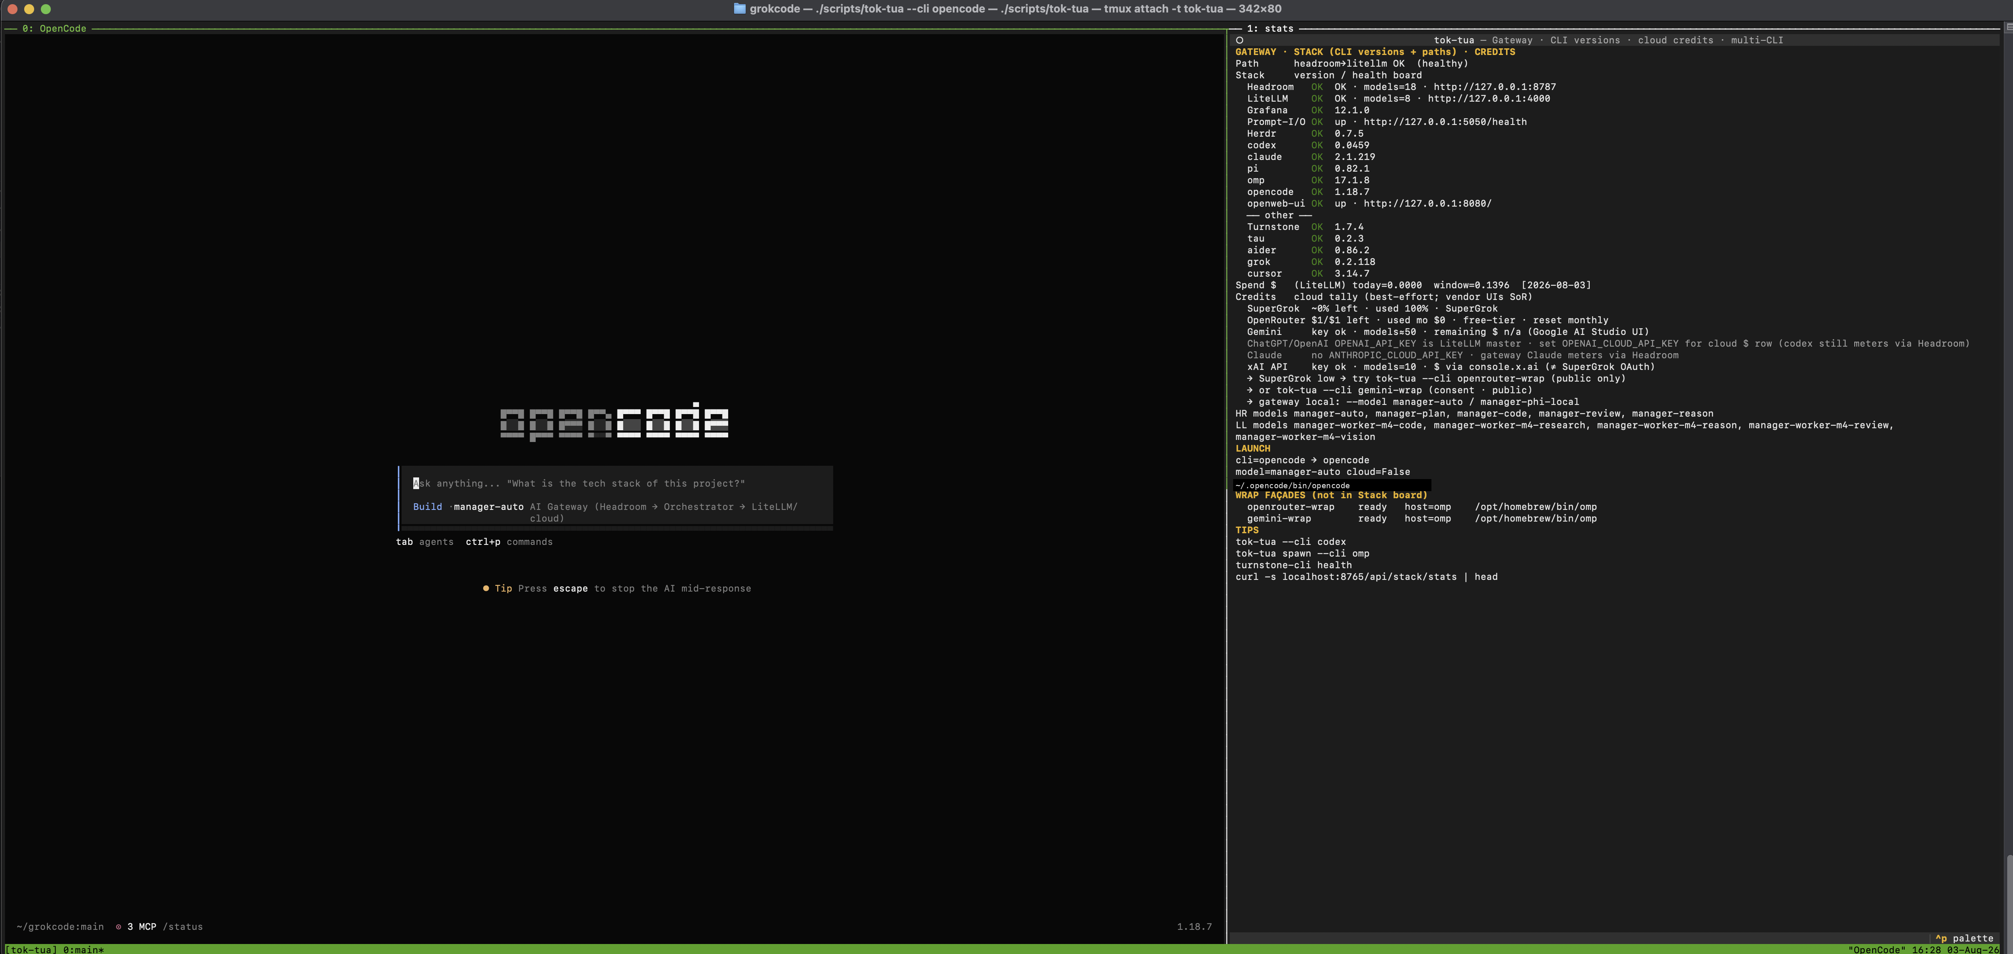Click the 'tok-tua spawn --cli omp' tip

coord(1302,554)
